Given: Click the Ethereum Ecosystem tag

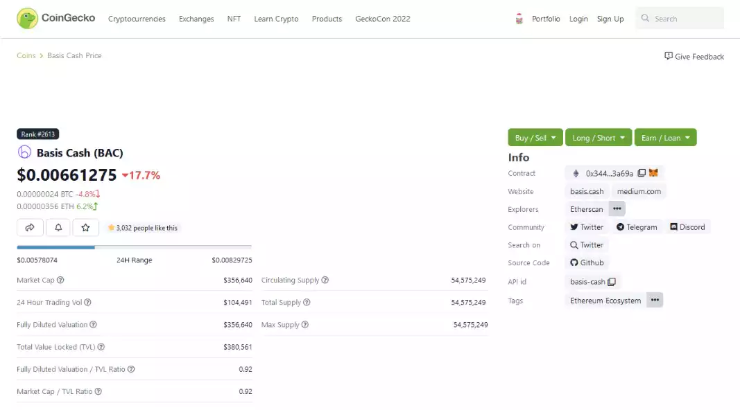Looking at the screenshot, I should [605, 301].
